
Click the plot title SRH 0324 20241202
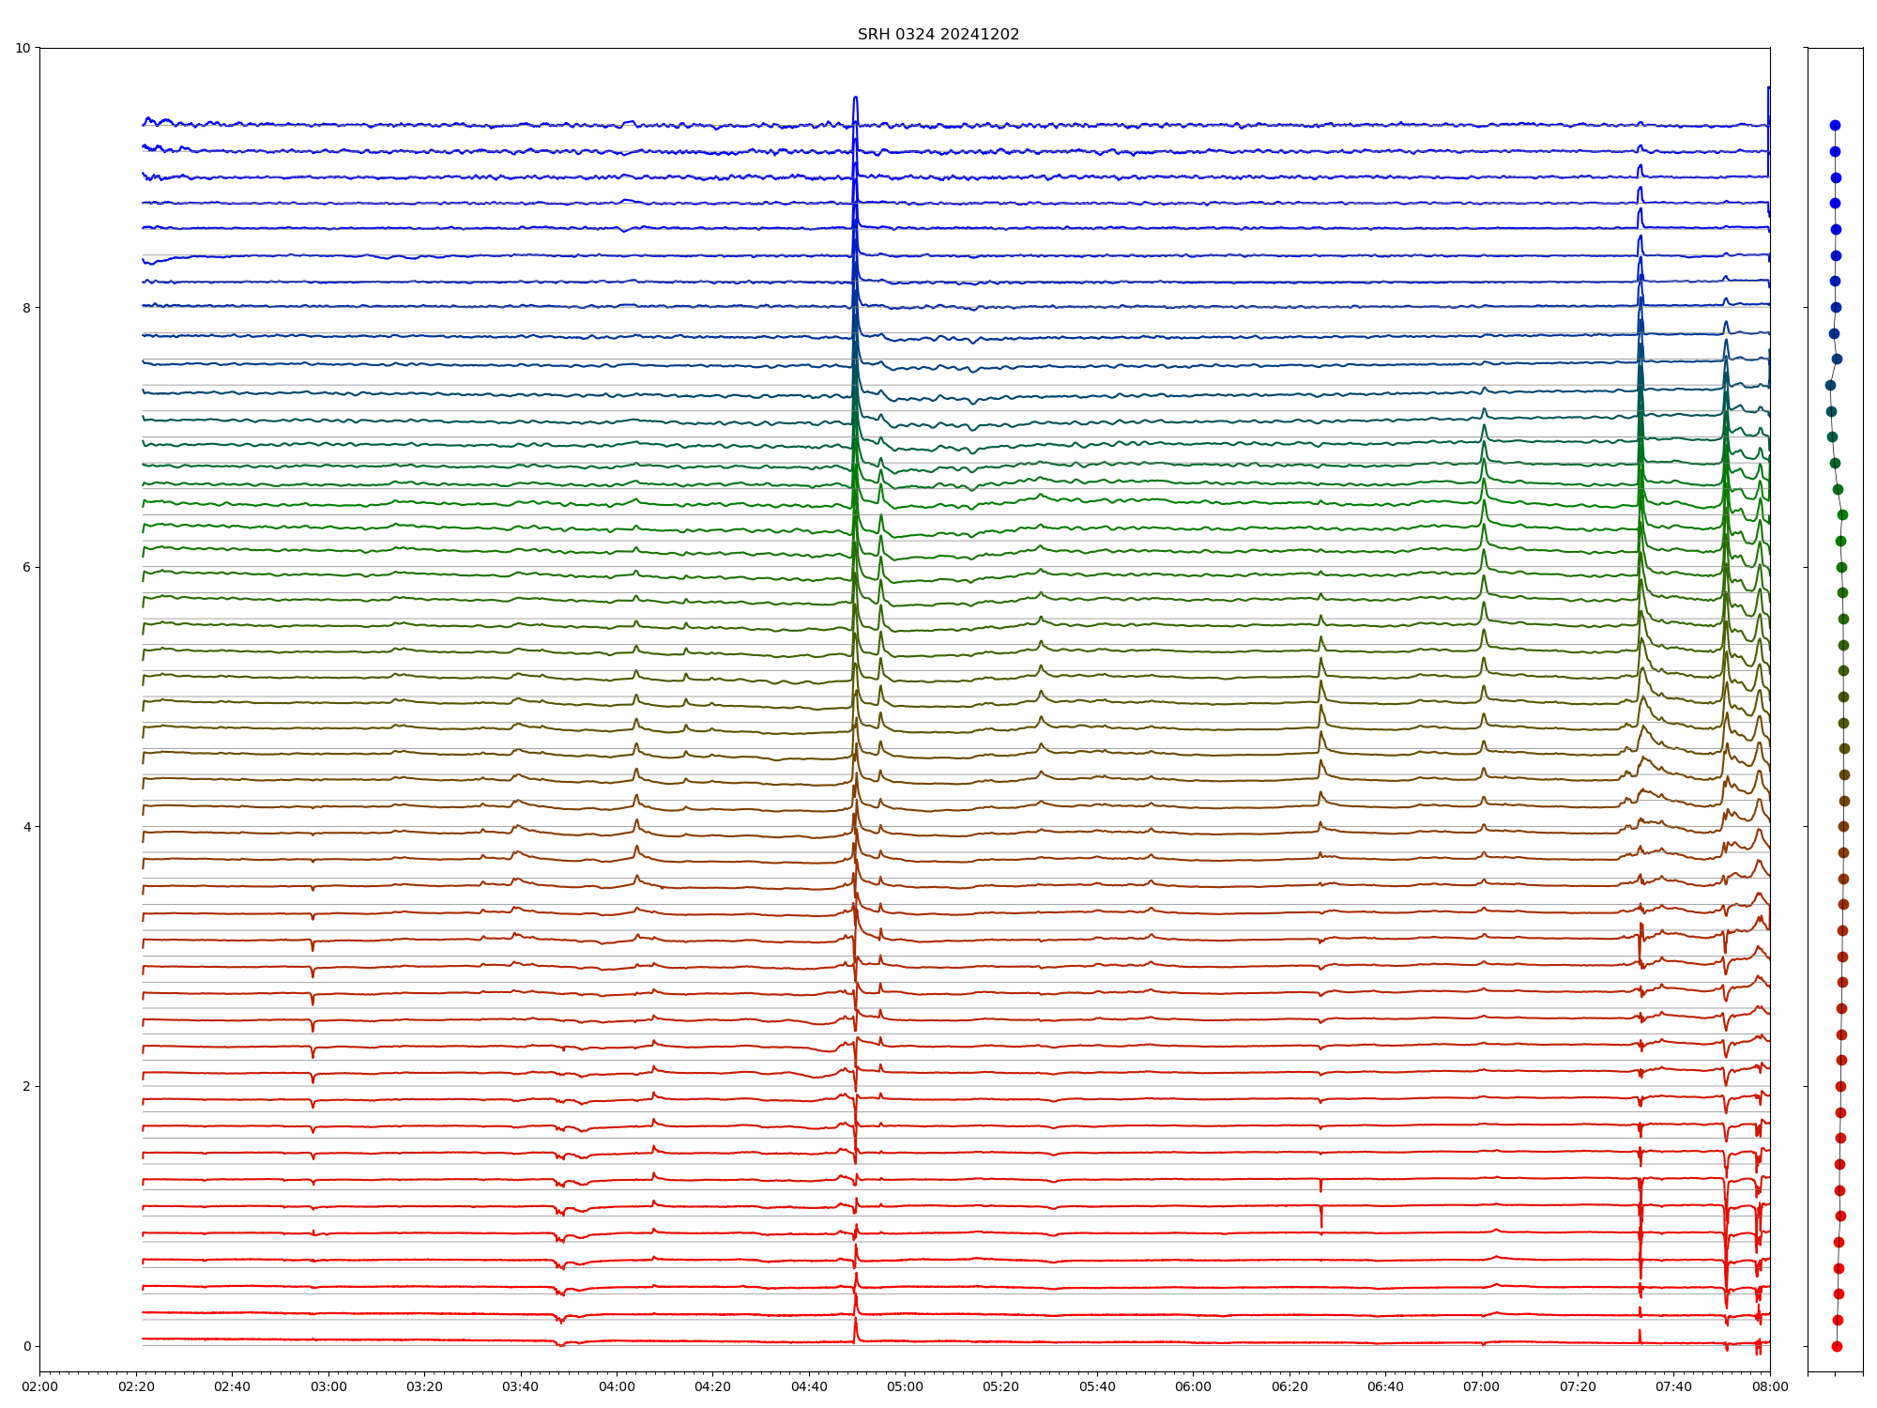pos(938,35)
